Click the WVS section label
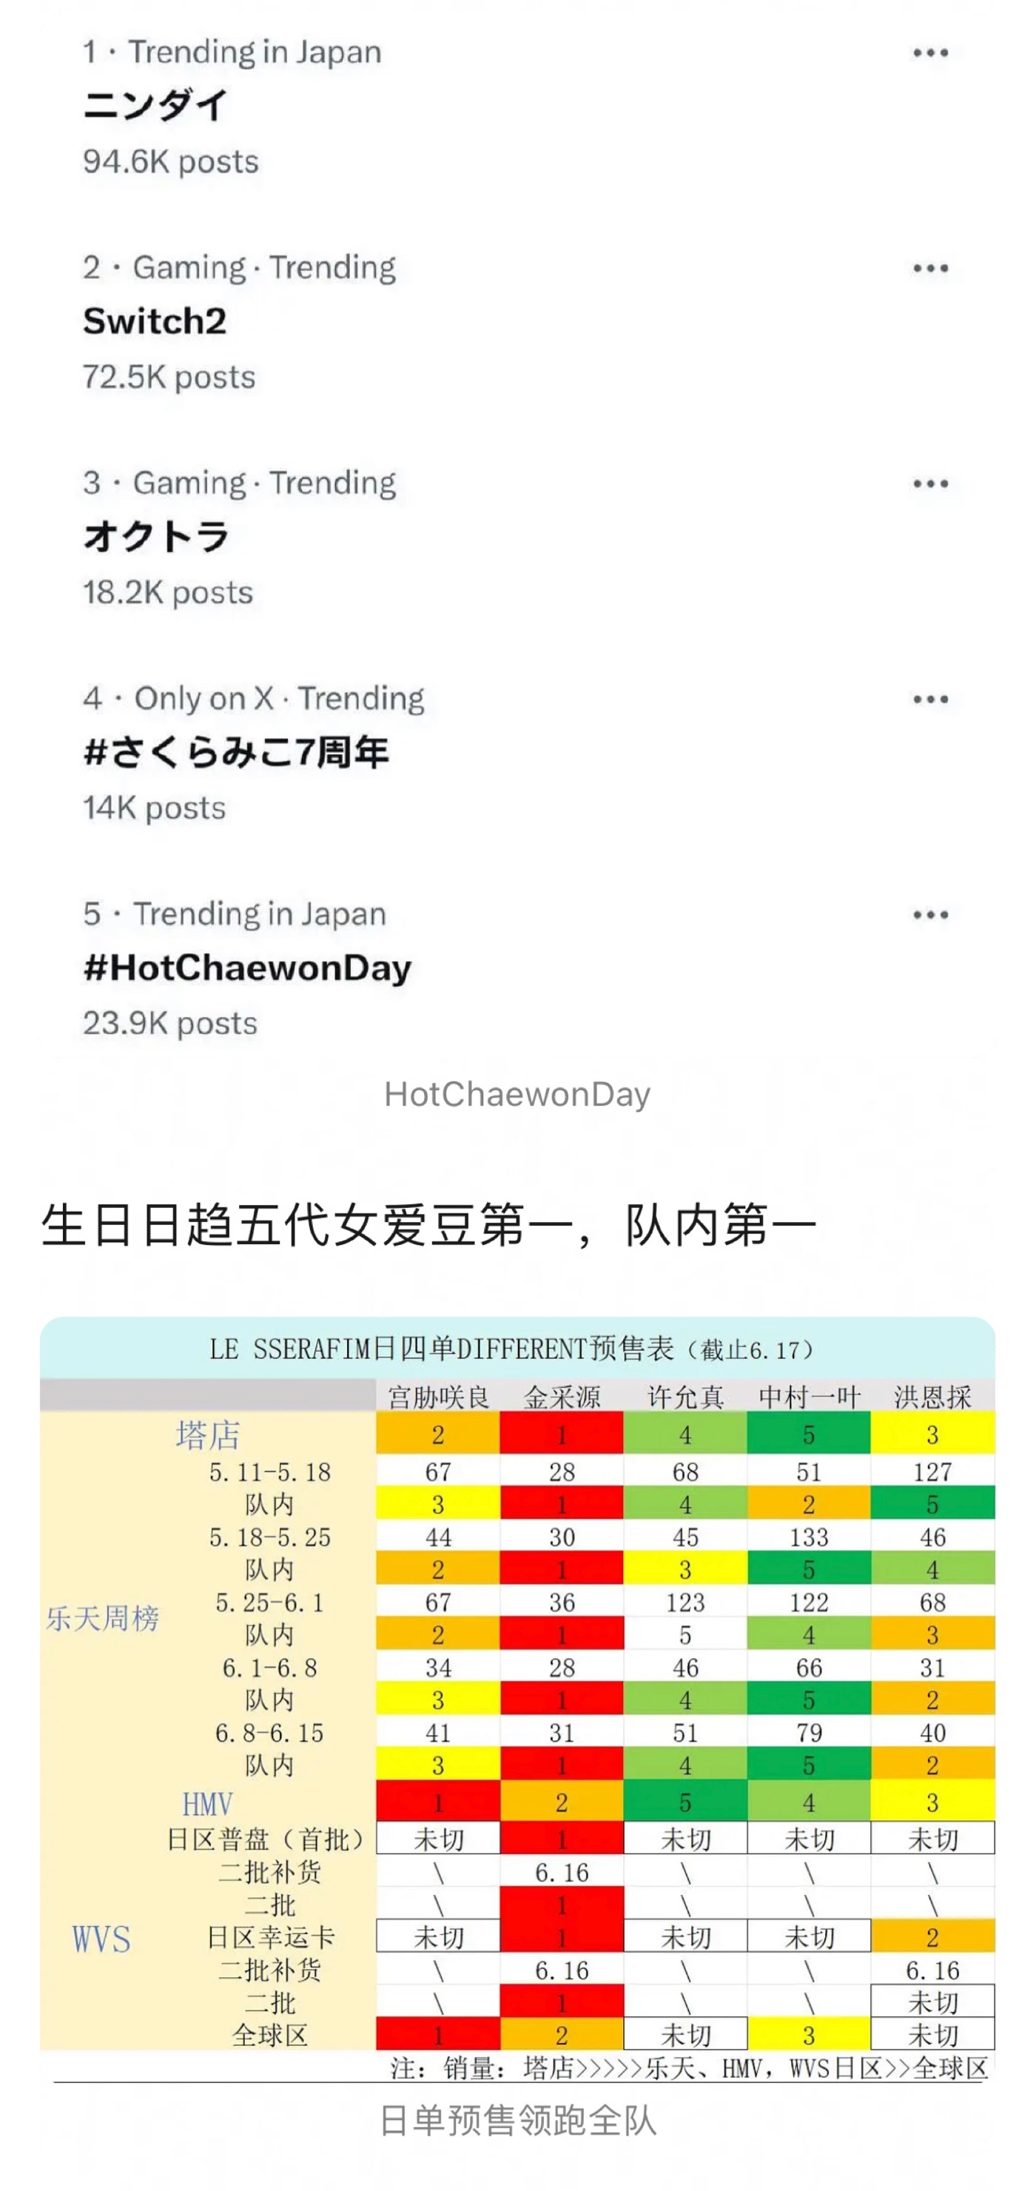1036x2191 pixels. click(x=101, y=1939)
